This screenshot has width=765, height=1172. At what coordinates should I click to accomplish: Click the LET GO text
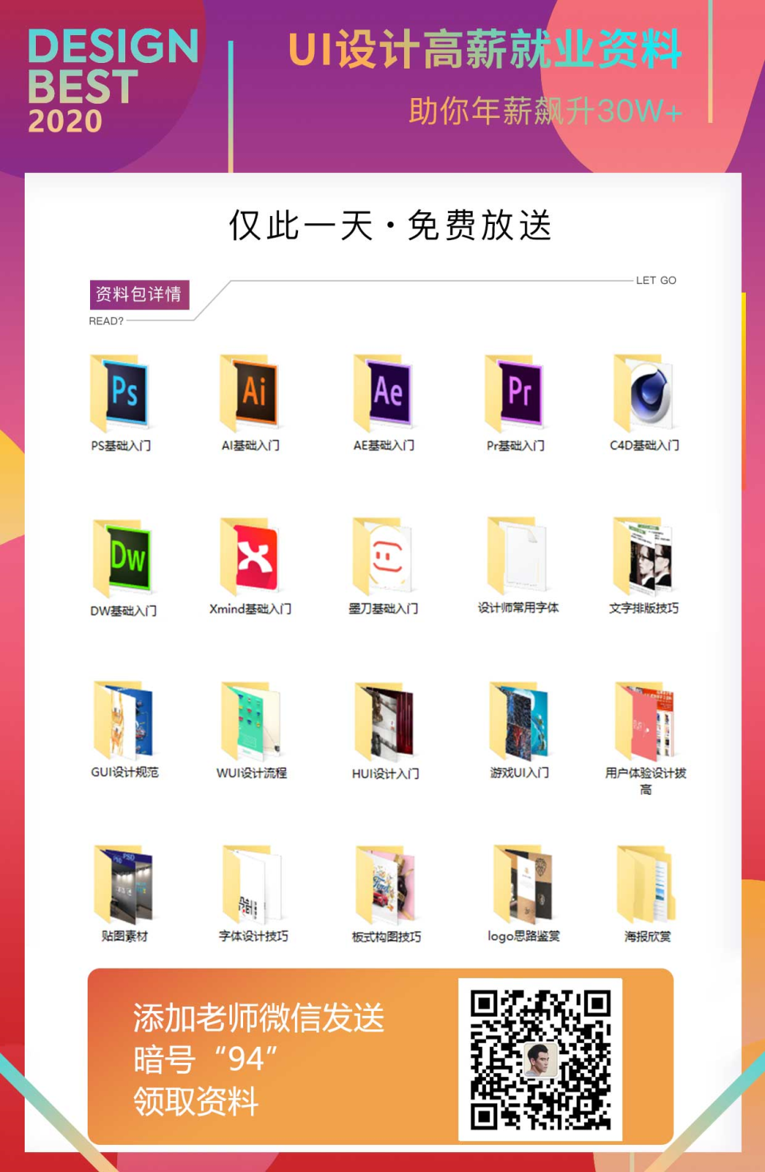pyautogui.click(x=656, y=281)
